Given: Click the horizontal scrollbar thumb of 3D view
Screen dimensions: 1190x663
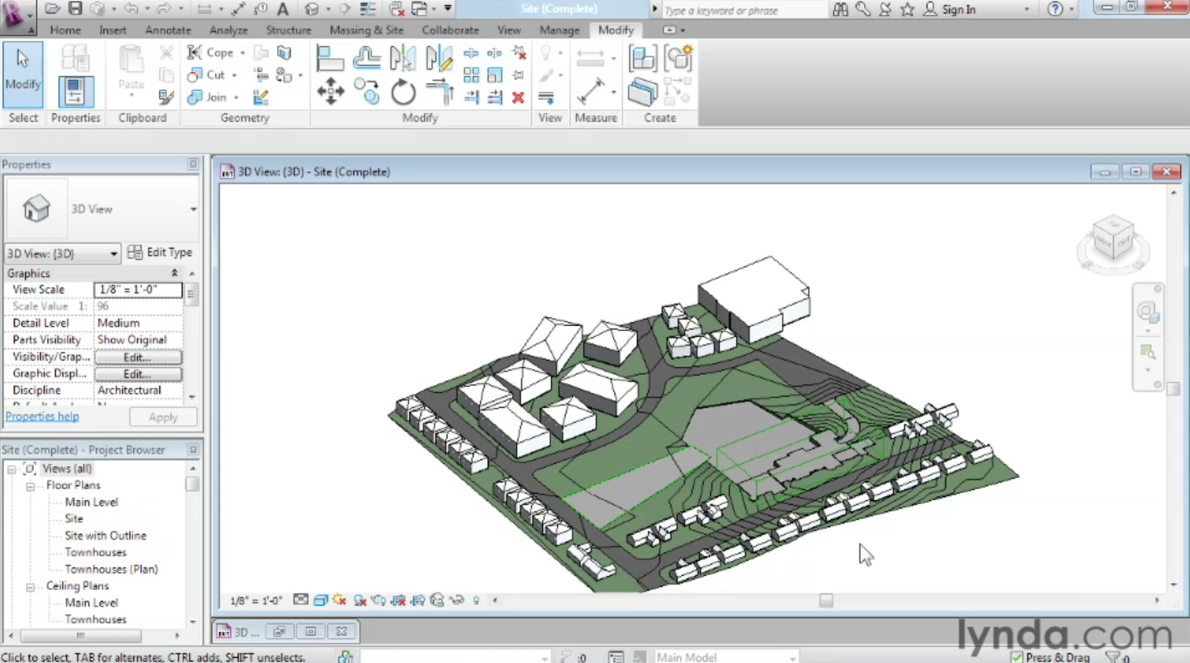Looking at the screenshot, I should [826, 600].
